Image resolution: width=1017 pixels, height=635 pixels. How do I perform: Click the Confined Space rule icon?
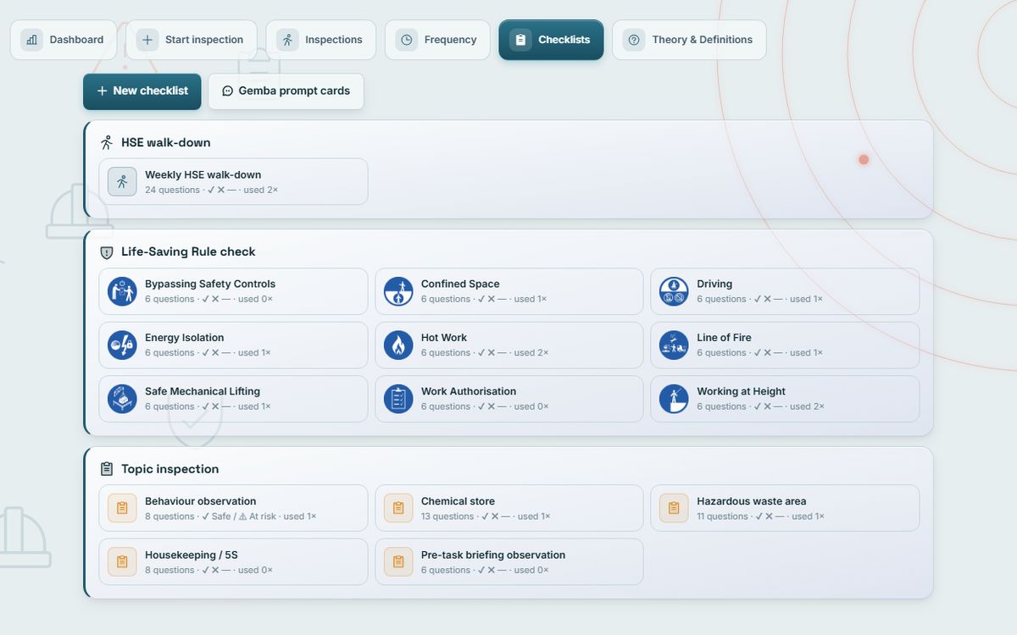pos(398,291)
